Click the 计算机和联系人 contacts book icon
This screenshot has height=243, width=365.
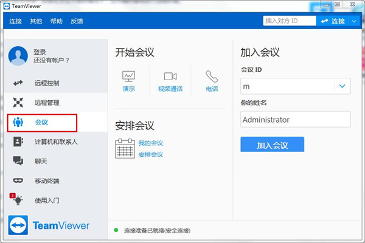pyautogui.click(x=18, y=142)
